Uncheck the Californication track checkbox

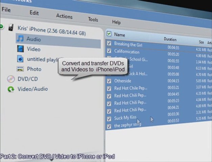(109, 51)
